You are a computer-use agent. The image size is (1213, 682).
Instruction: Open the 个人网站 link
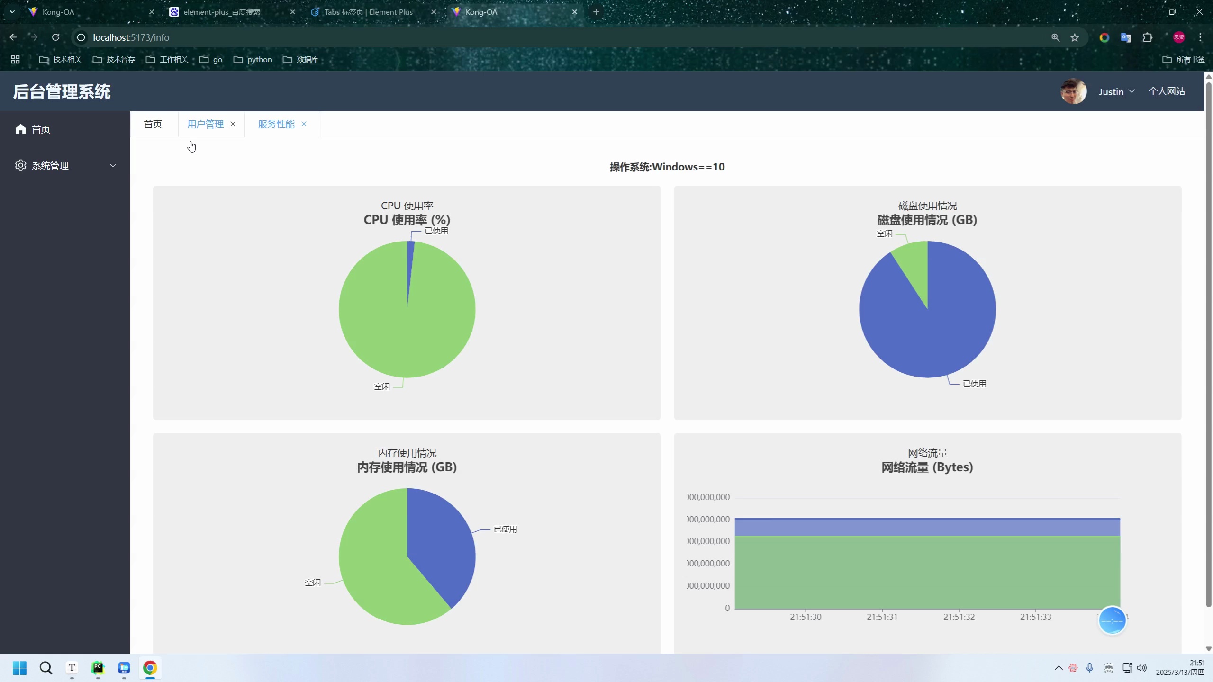[1167, 91]
